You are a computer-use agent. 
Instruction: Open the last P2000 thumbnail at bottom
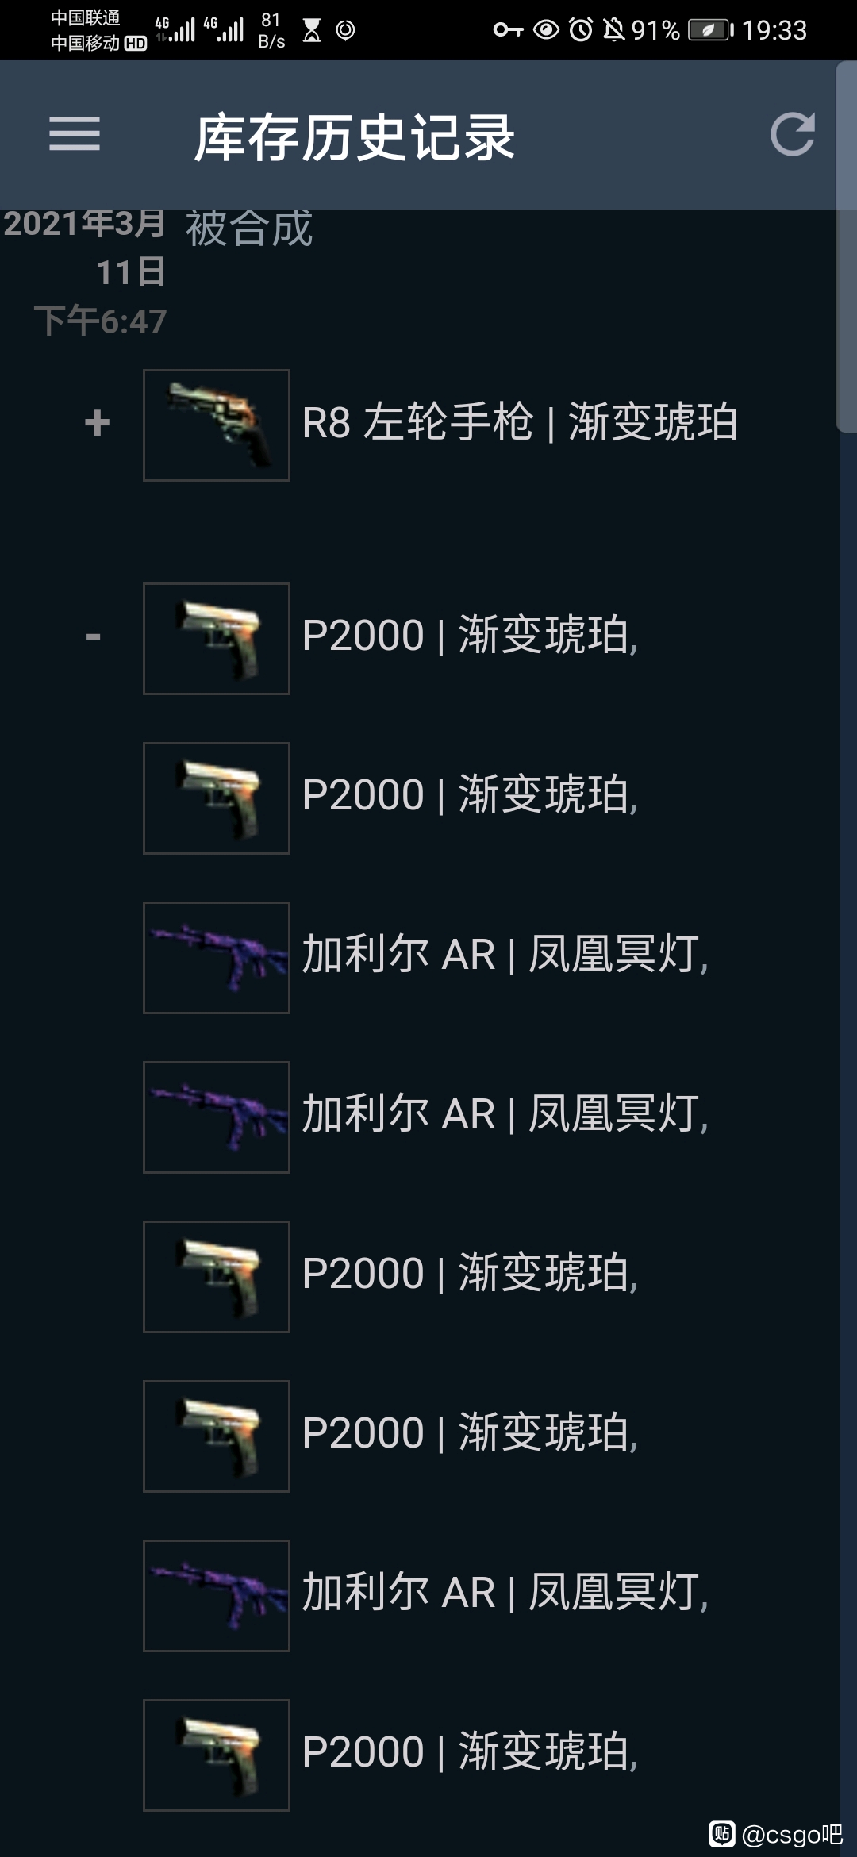click(217, 1755)
